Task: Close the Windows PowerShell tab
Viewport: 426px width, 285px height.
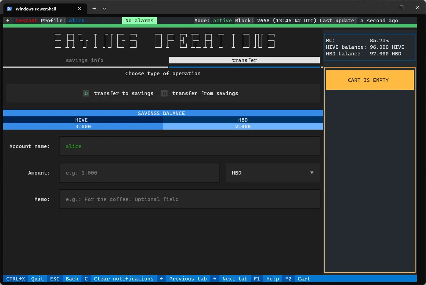Action: click(x=80, y=9)
